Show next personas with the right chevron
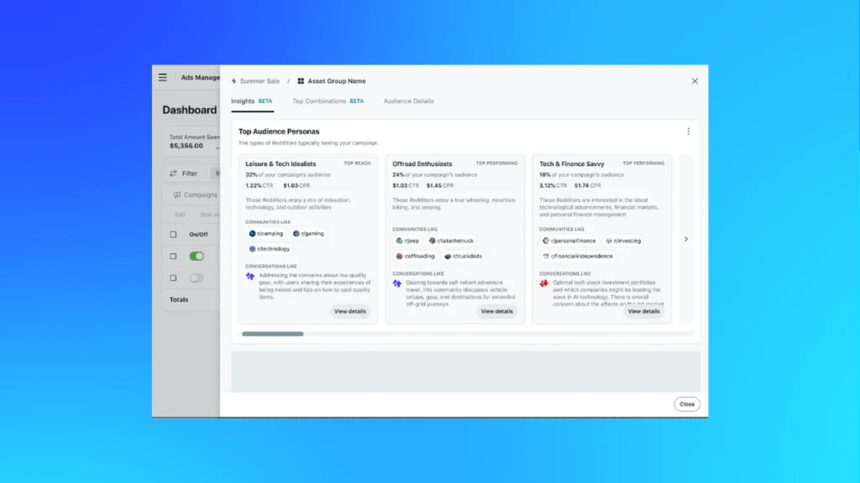This screenshot has width=860, height=483. pyautogui.click(x=686, y=239)
